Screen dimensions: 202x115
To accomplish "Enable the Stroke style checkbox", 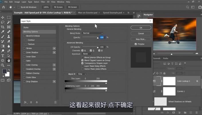I will [24, 48].
